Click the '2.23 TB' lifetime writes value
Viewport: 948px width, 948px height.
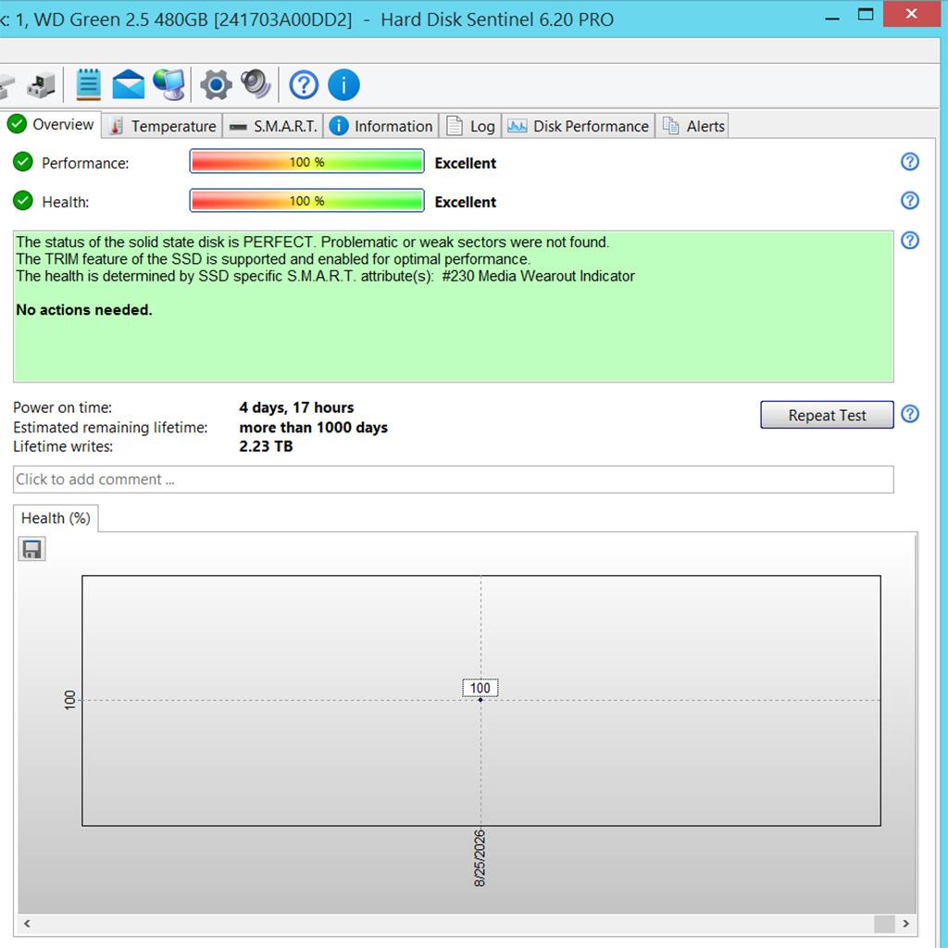click(x=266, y=446)
